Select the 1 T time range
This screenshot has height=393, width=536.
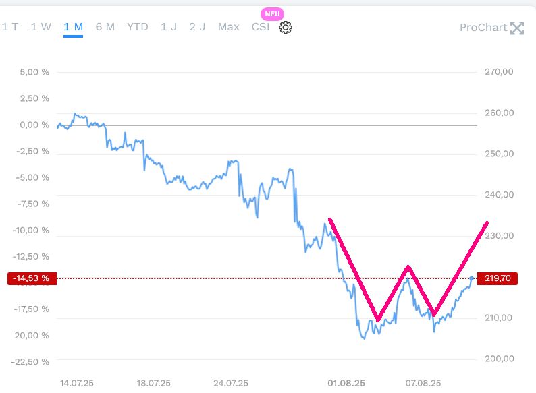[9, 27]
